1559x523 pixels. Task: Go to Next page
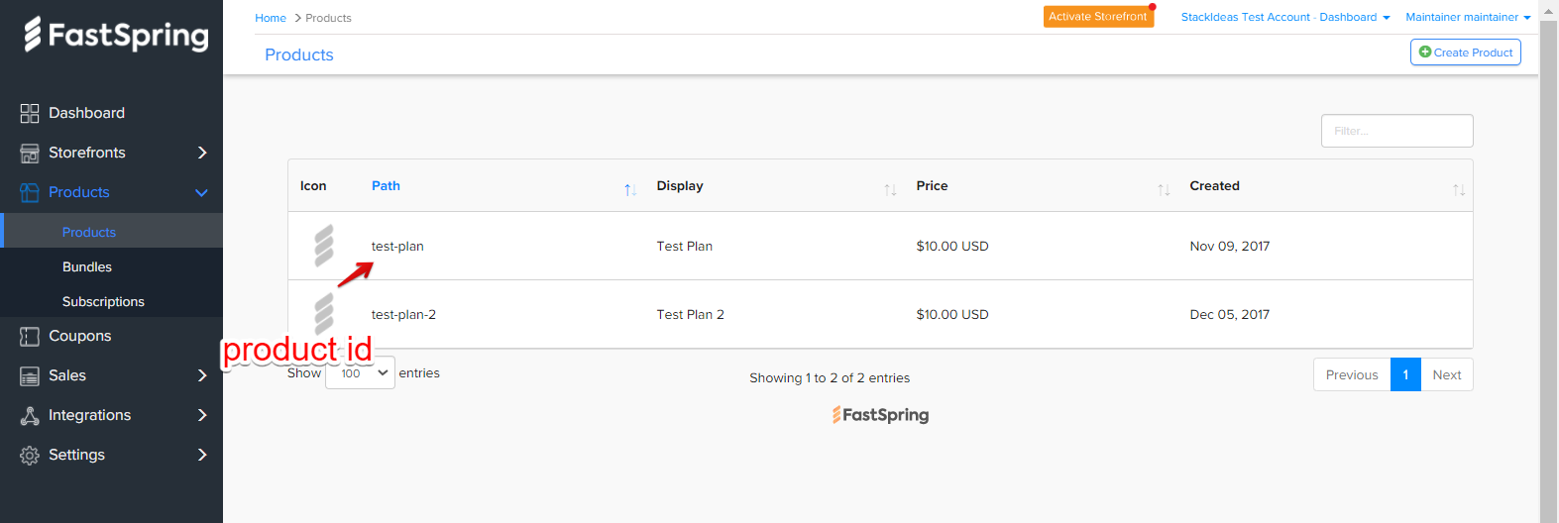pyautogui.click(x=1447, y=374)
